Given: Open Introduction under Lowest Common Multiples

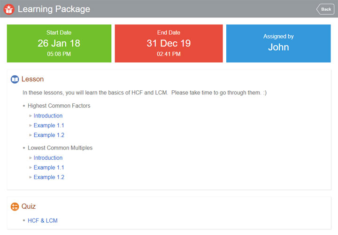Looking at the screenshot, I should (48, 158).
